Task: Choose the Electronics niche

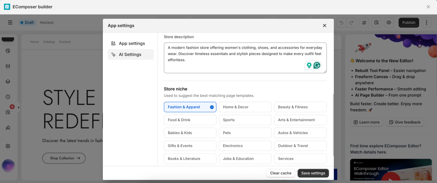Action: (x=245, y=146)
